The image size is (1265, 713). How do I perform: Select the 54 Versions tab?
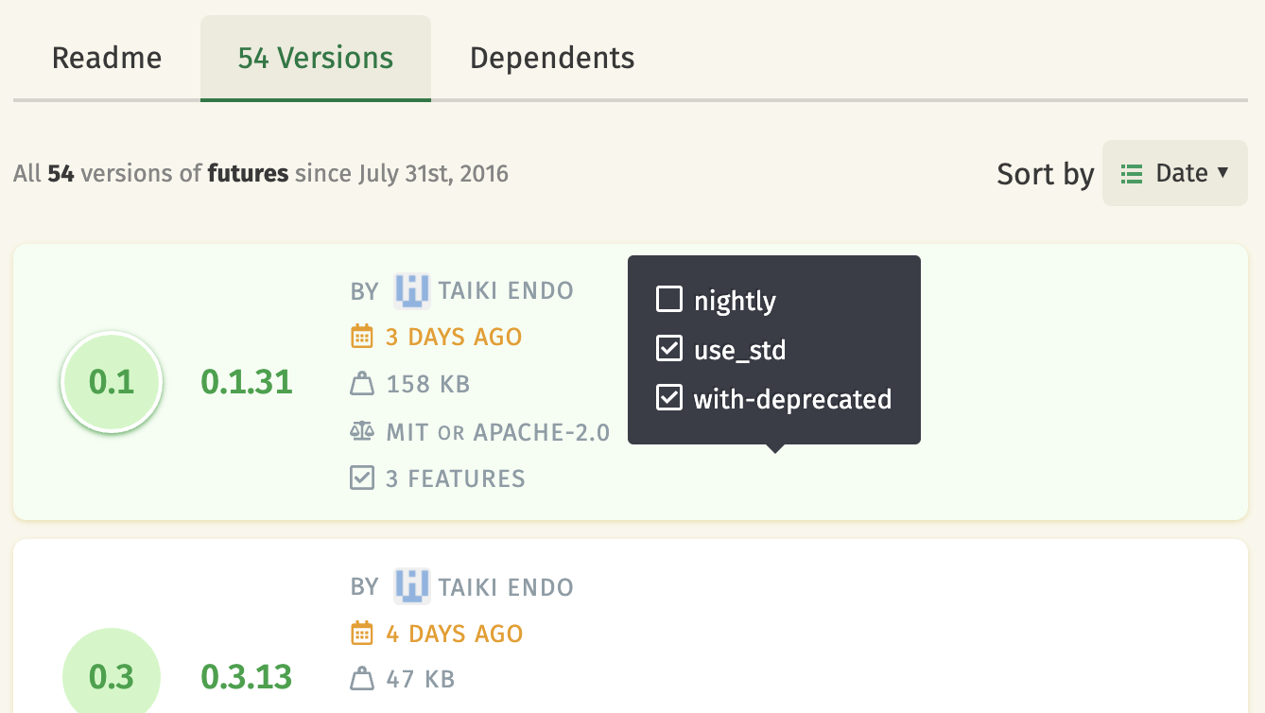(316, 58)
